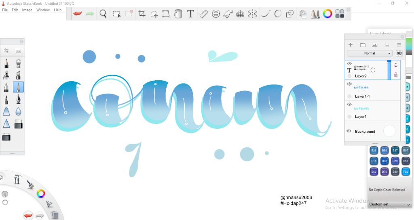This screenshot has width=414, height=220.
Task: Hide Layer1 using its eye icon
Action: (349, 104)
